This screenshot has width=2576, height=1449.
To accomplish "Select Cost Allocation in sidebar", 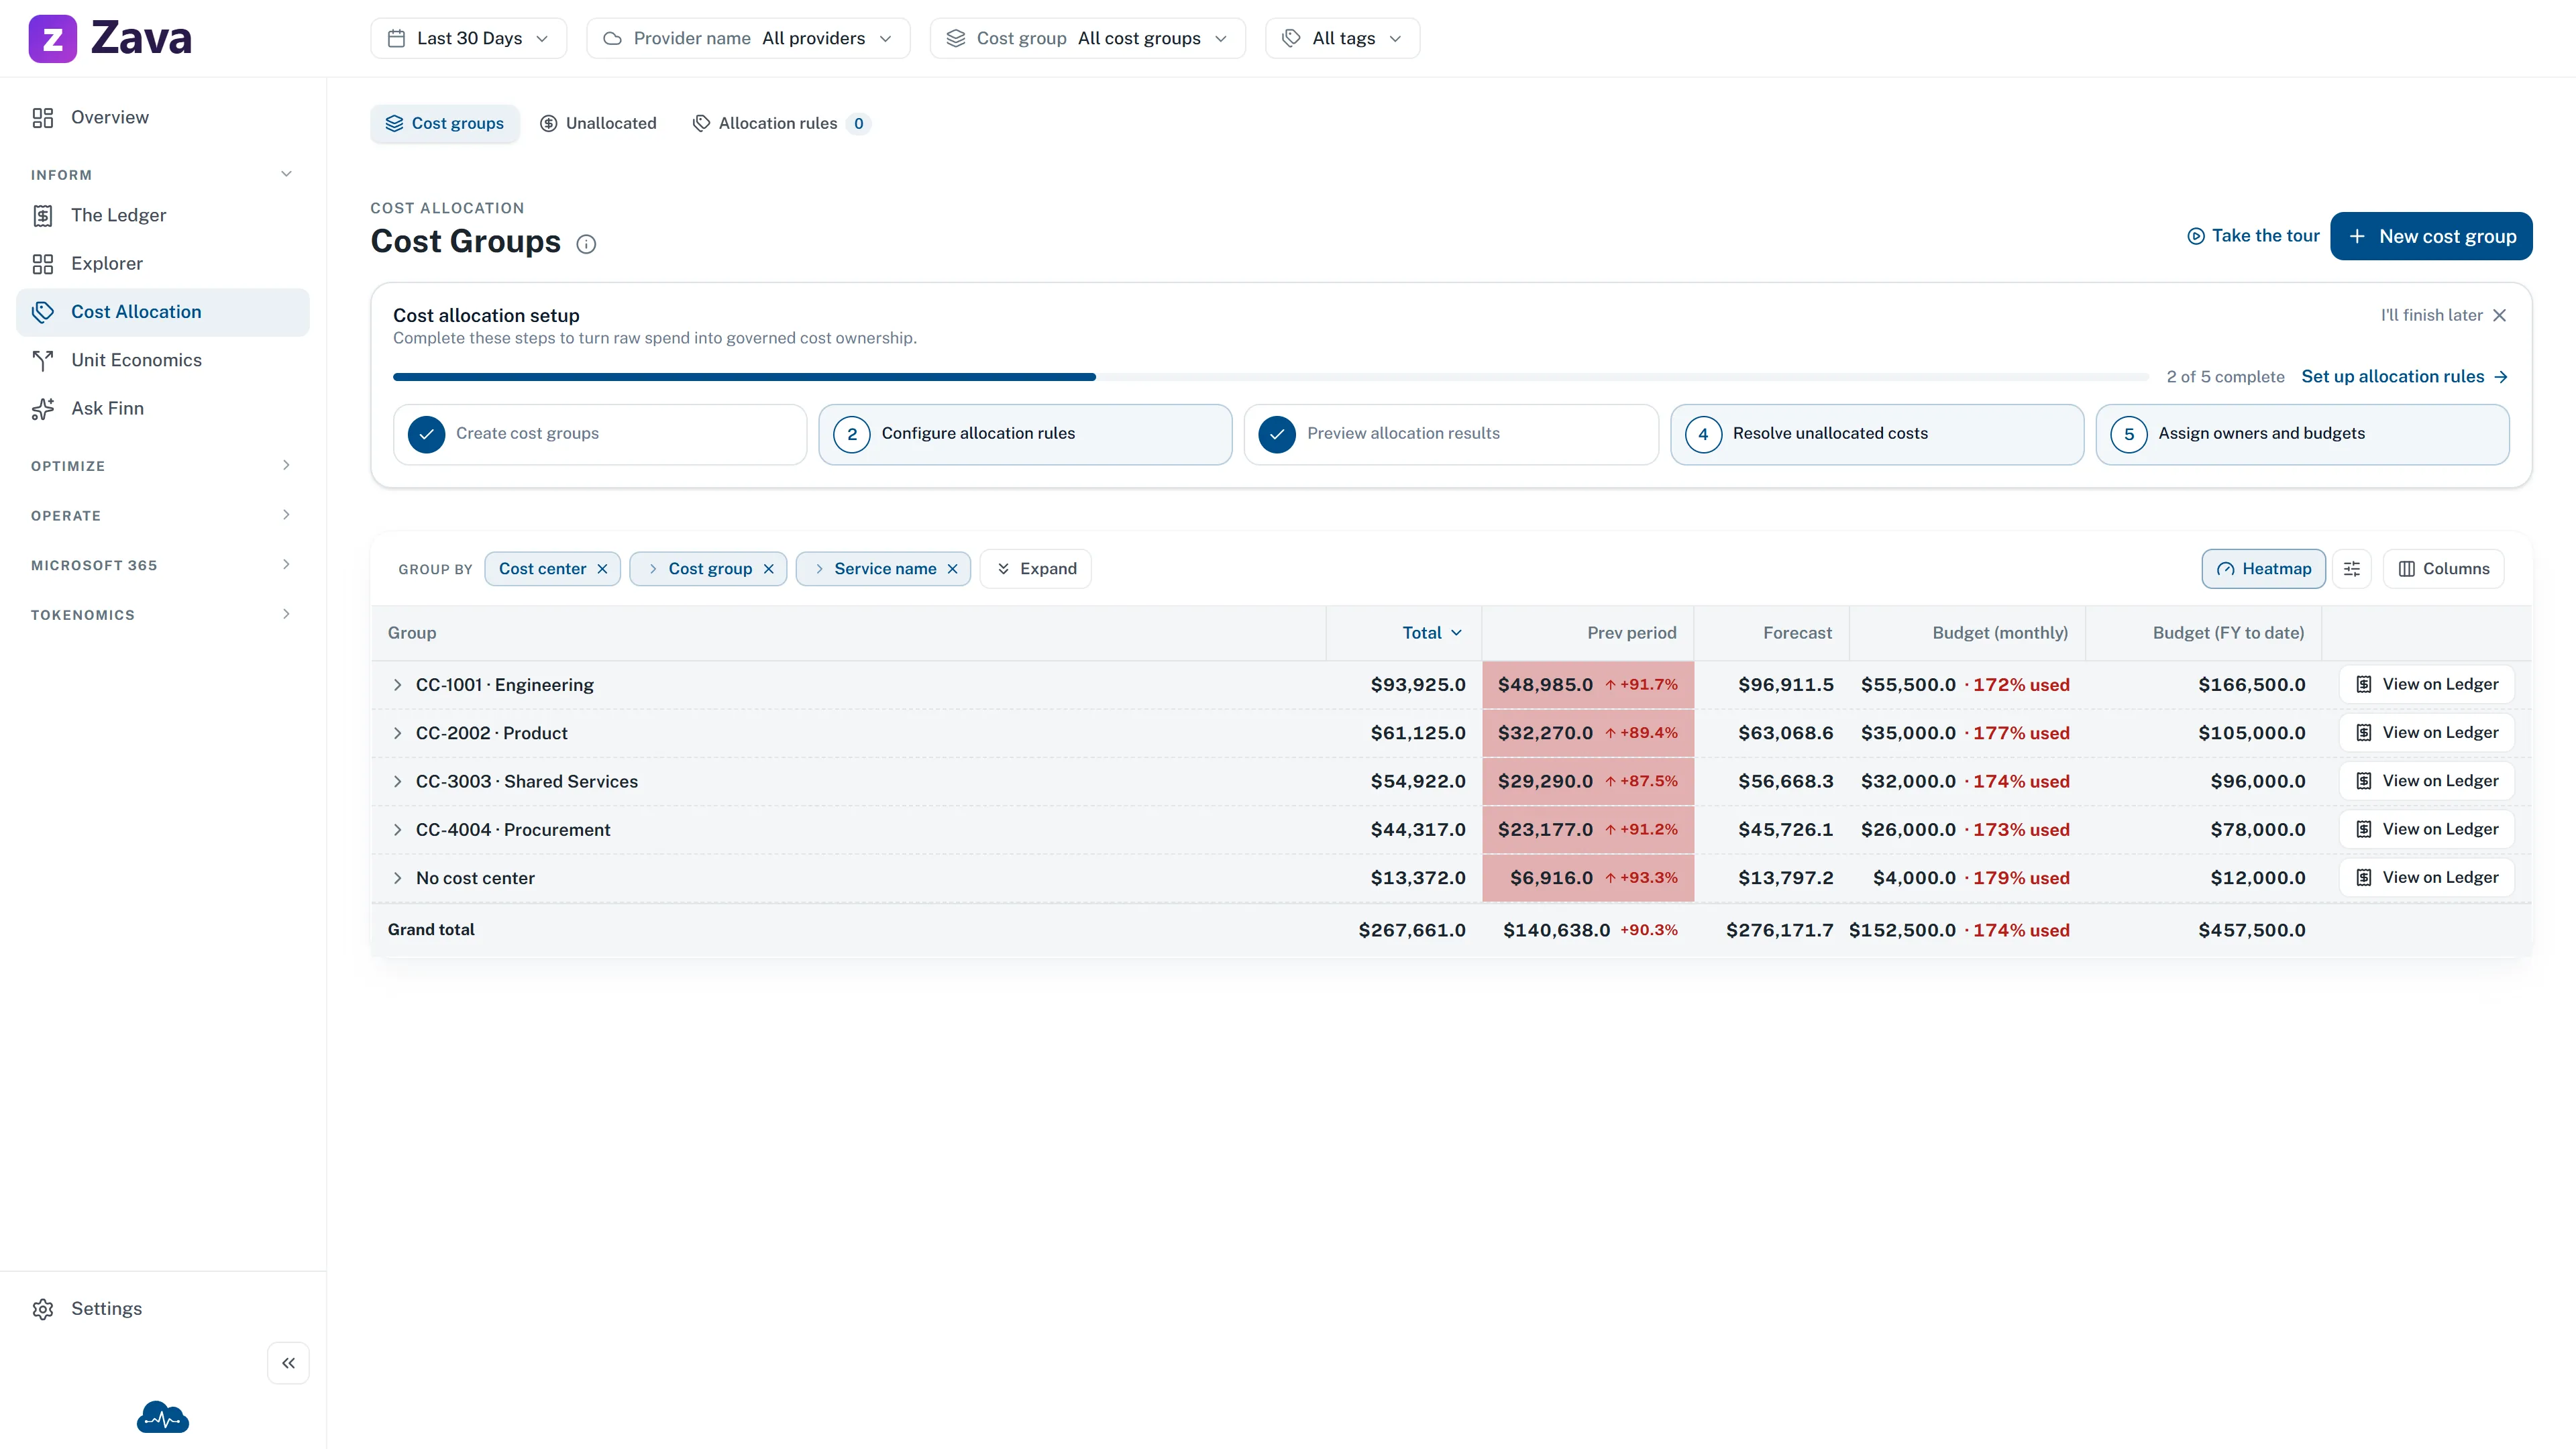I will click(163, 312).
